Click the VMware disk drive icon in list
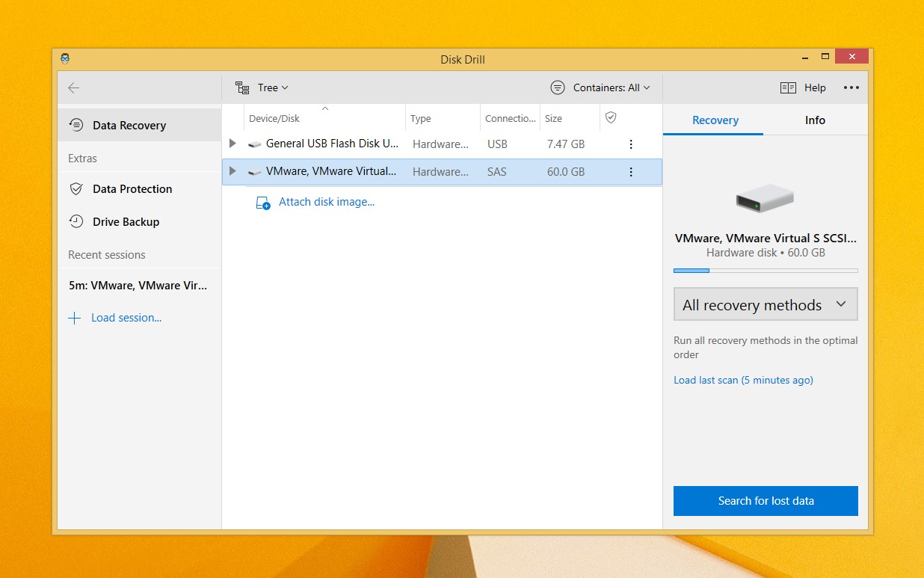 [x=255, y=173]
